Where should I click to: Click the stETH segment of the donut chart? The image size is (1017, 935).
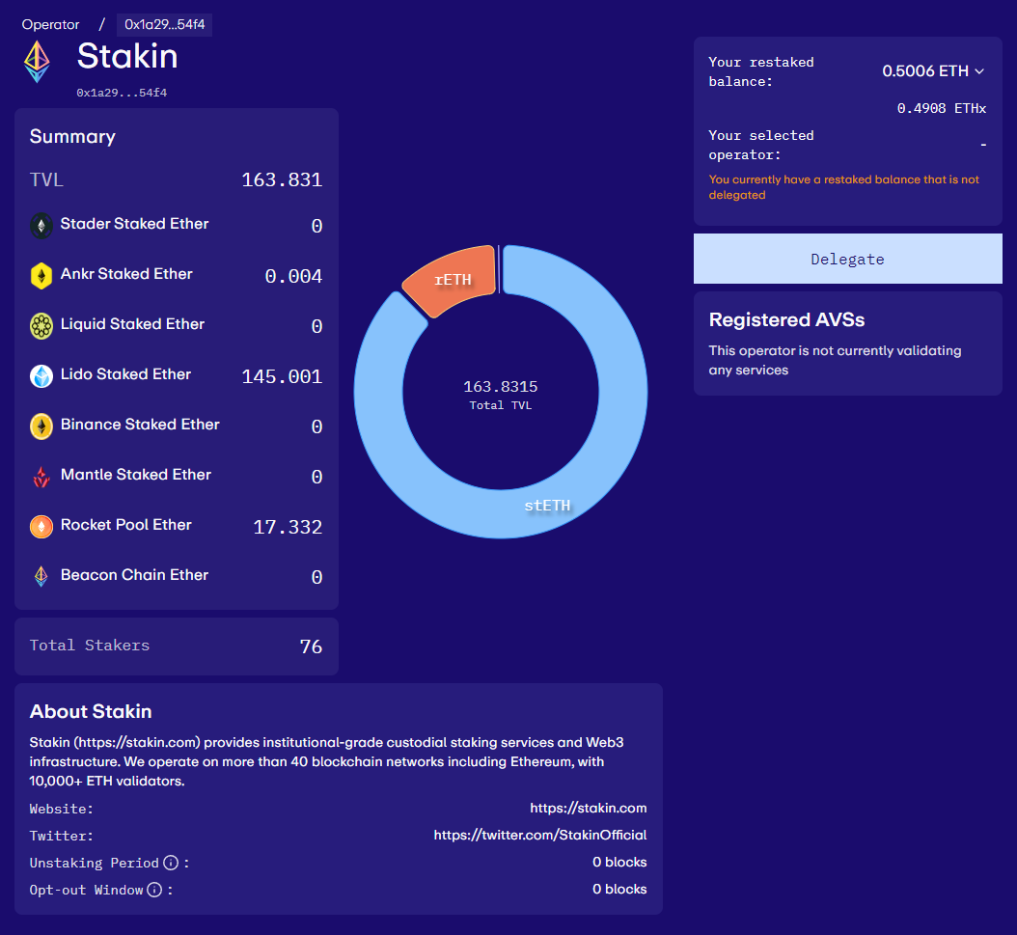[x=547, y=505]
